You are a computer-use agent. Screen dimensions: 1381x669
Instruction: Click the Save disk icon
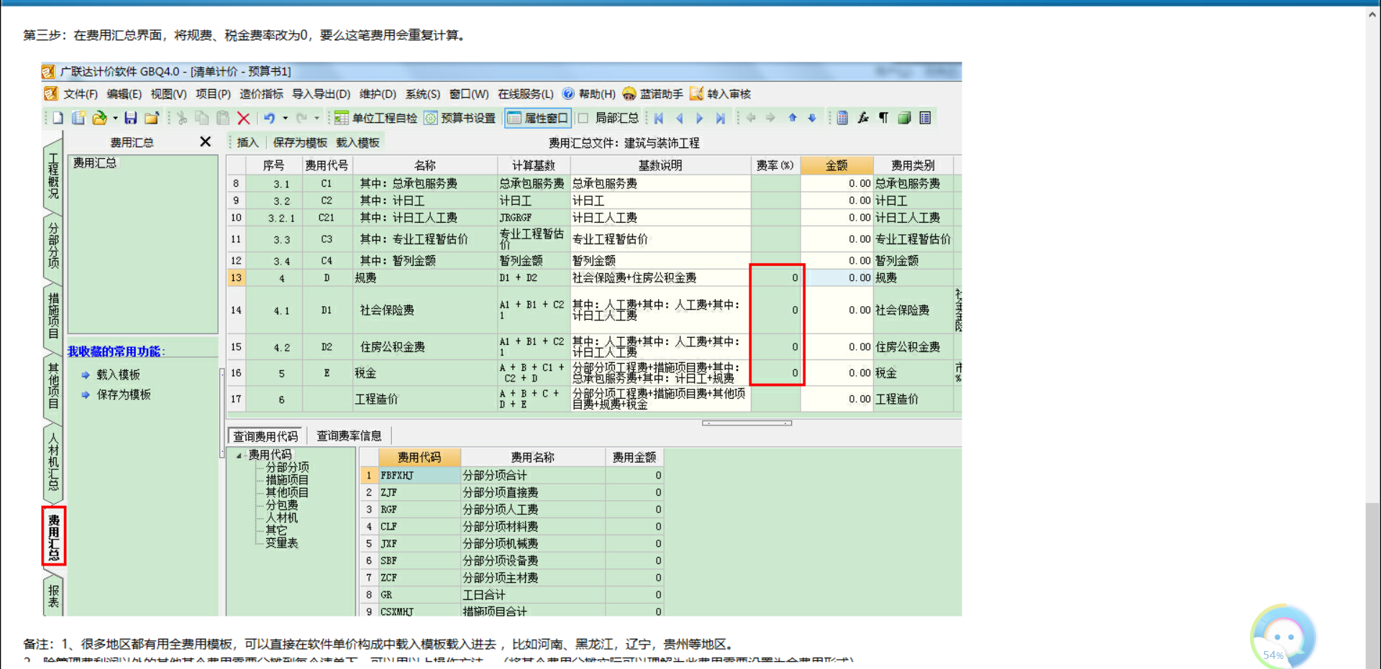pyautogui.click(x=131, y=118)
